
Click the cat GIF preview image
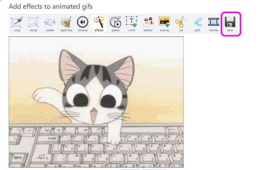coord(96,102)
